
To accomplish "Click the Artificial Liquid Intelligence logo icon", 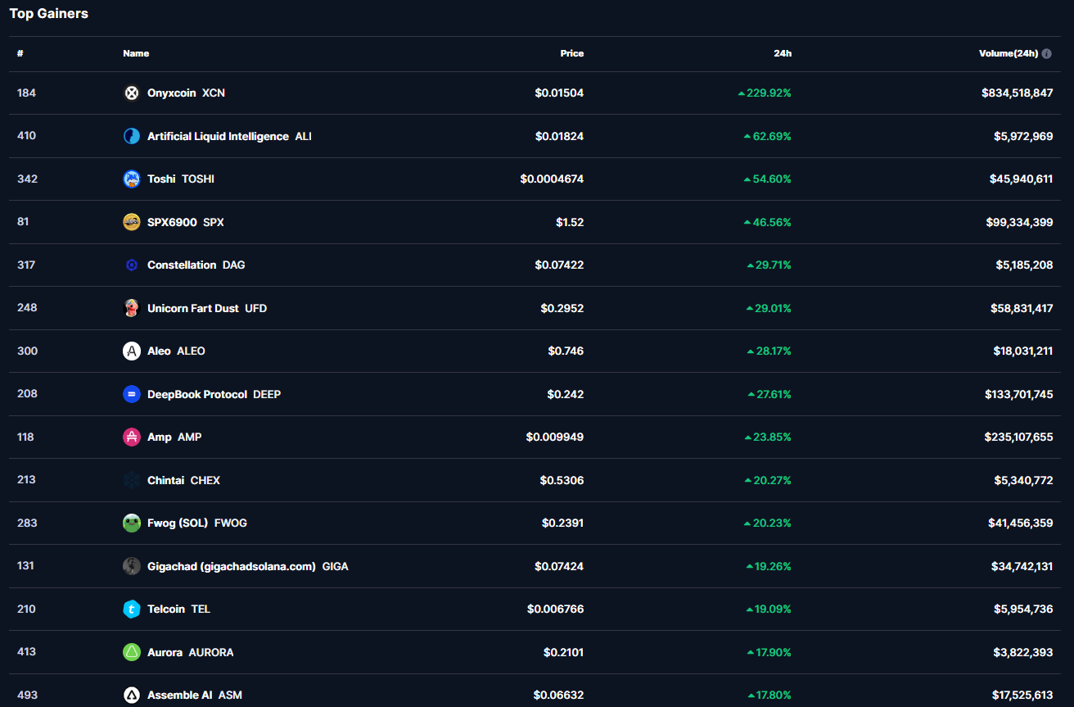I will pyautogui.click(x=131, y=136).
